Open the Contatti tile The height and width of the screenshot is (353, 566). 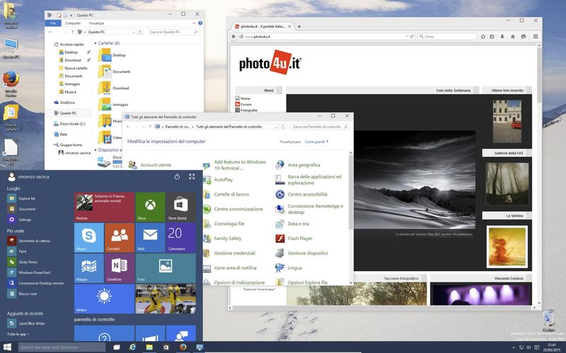pos(120,237)
